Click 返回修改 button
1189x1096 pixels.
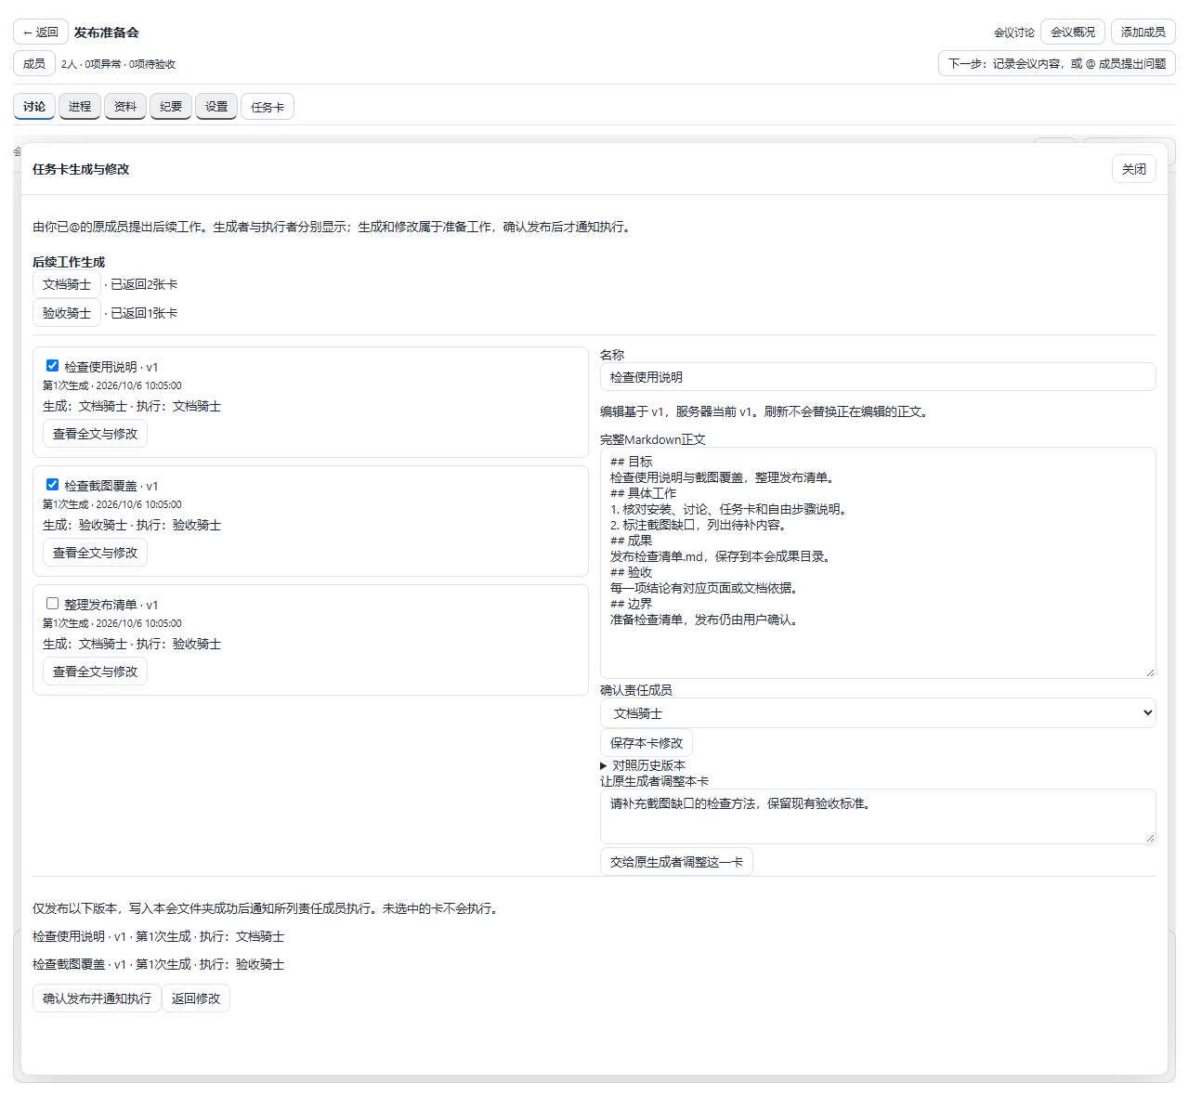196,998
